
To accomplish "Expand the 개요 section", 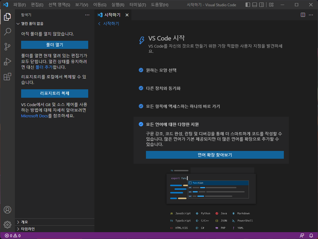I will pos(55,222).
